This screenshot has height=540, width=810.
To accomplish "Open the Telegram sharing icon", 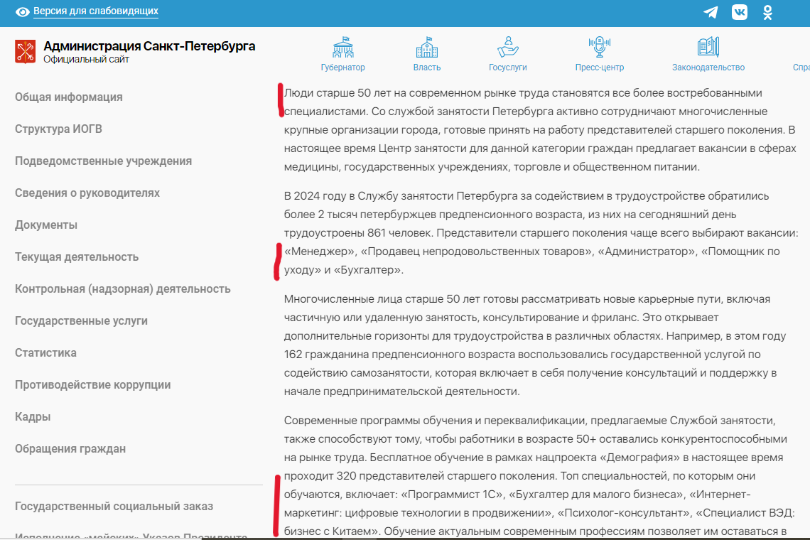I will (x=711, y=12).
